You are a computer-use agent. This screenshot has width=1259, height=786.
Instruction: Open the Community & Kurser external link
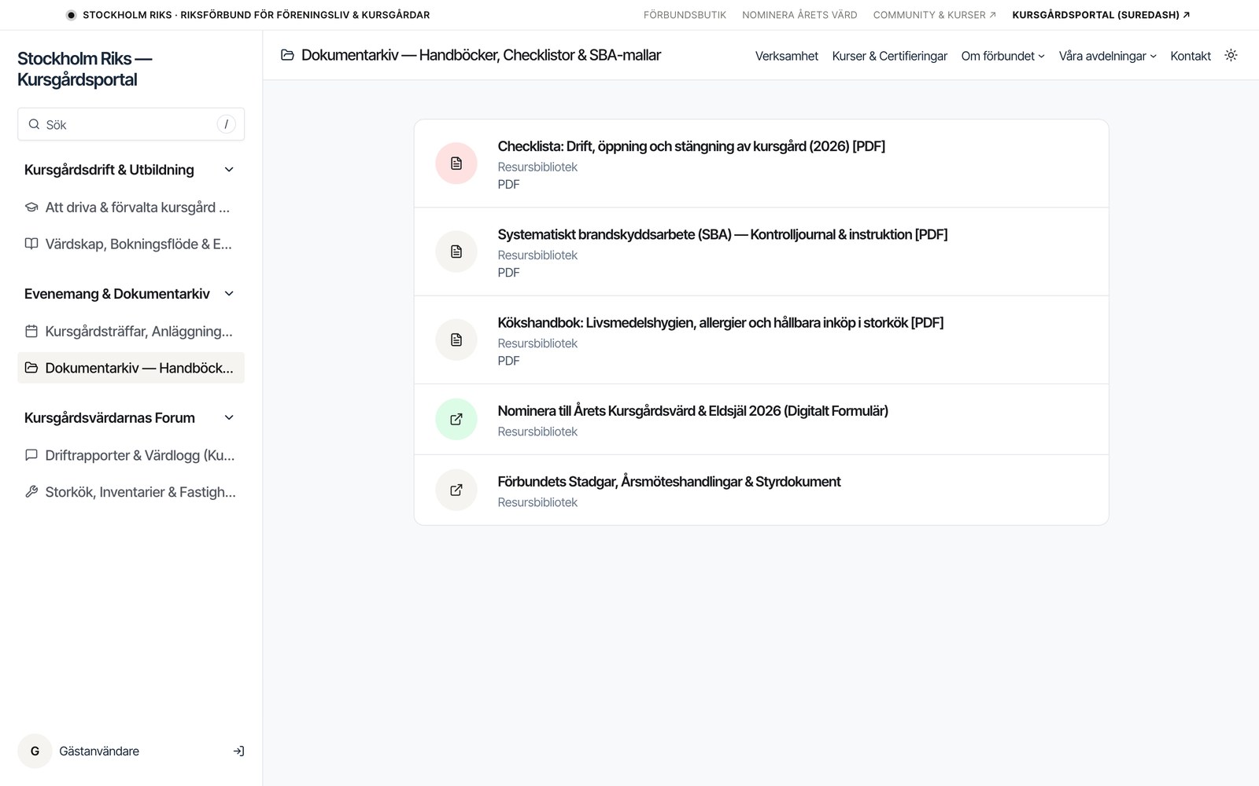[934, 15]
